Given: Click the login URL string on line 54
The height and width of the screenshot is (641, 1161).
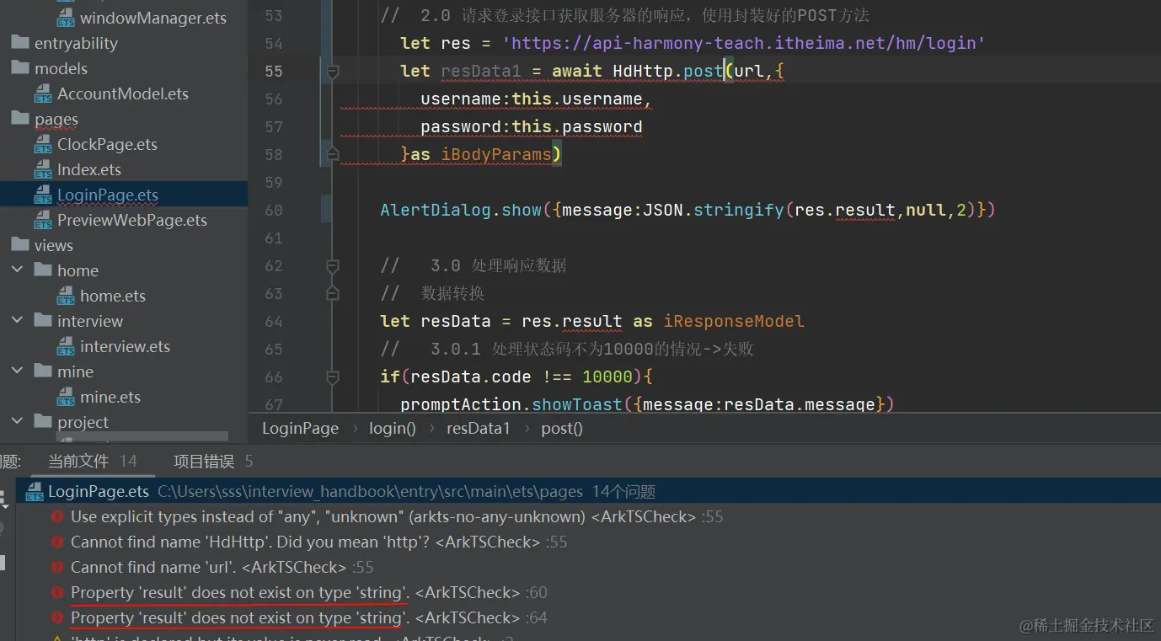Looking at the screenshot, I should (x=743, y=43).
